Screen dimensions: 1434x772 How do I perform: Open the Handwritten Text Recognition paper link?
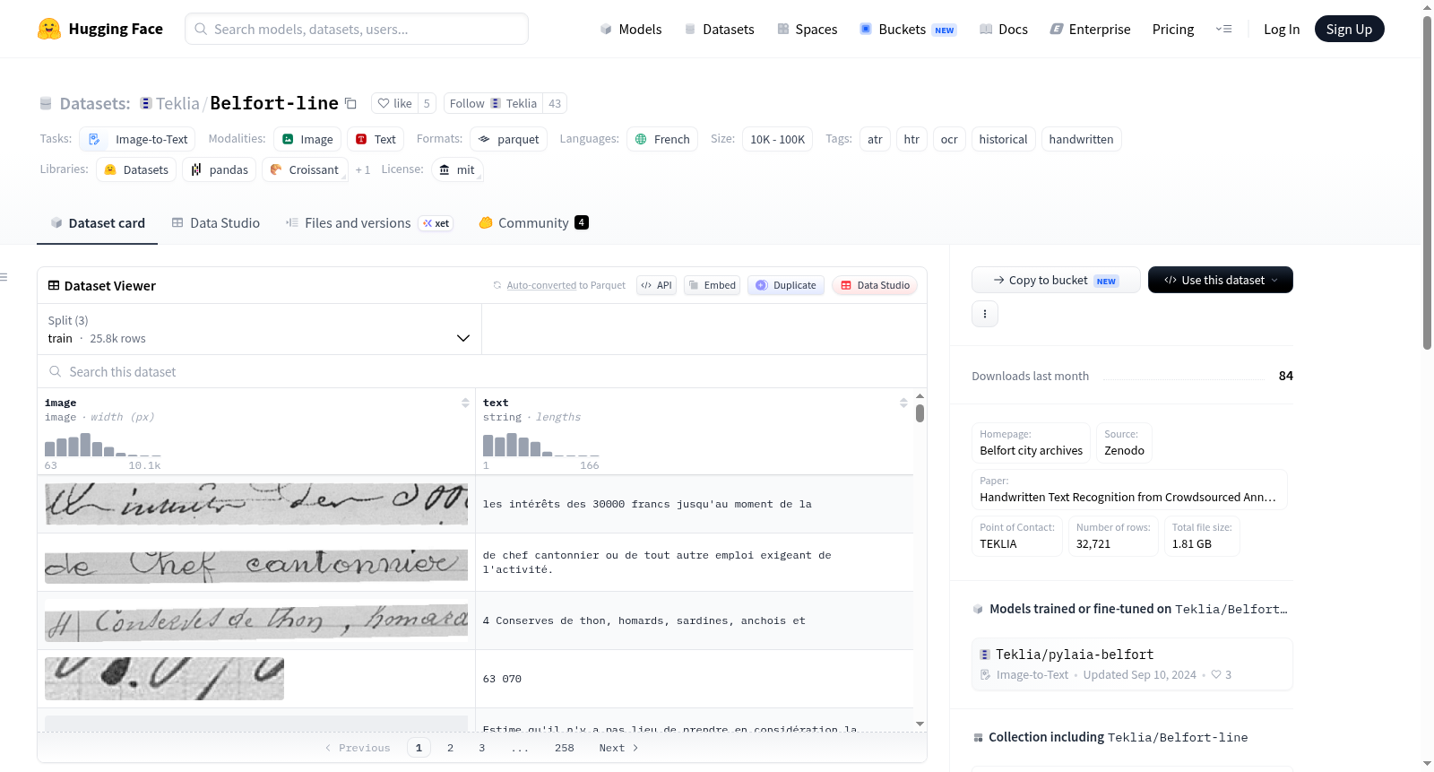[x=1129, y=490]
